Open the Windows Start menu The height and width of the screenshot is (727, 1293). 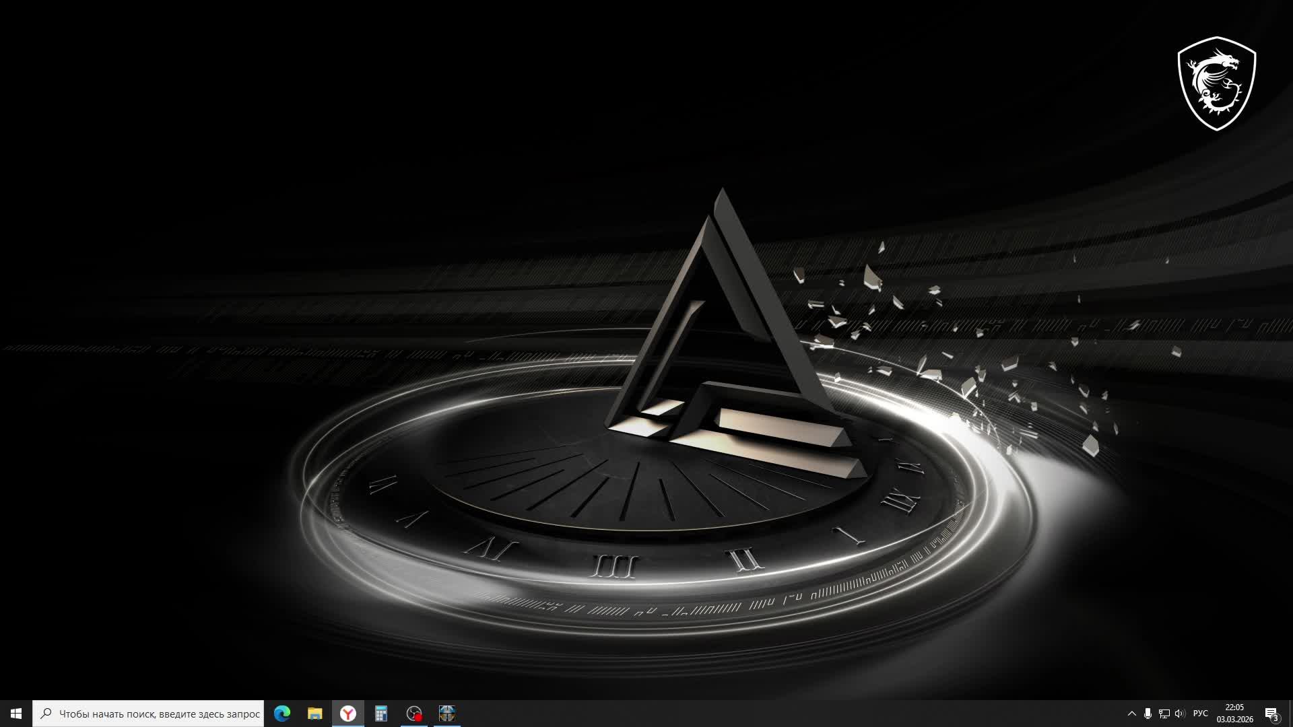coord(16,714)
